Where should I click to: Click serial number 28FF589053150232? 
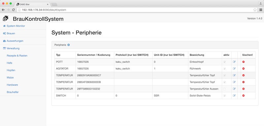(88, 89)
